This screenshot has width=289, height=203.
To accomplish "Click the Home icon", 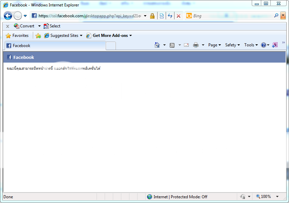I will [x=157, y=45].
